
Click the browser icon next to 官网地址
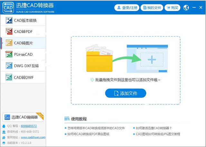(4, 138)
